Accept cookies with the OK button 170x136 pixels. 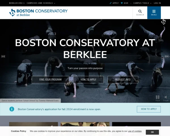pyautogui.click(x=152, y=132)
